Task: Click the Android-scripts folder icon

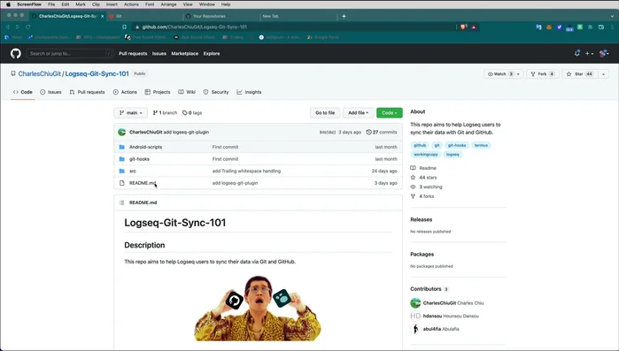Action: (122, 147)
